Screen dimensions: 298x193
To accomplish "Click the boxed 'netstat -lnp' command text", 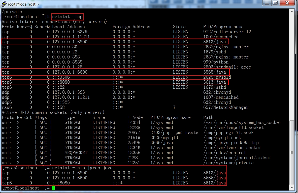I will coord(67,17).
